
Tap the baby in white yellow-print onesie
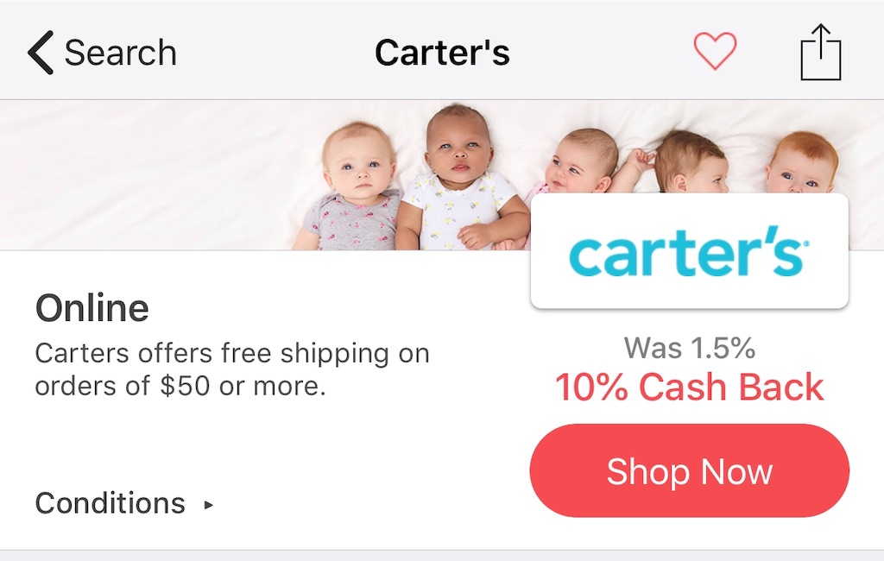pyautogui.click(x=463, y=178)
